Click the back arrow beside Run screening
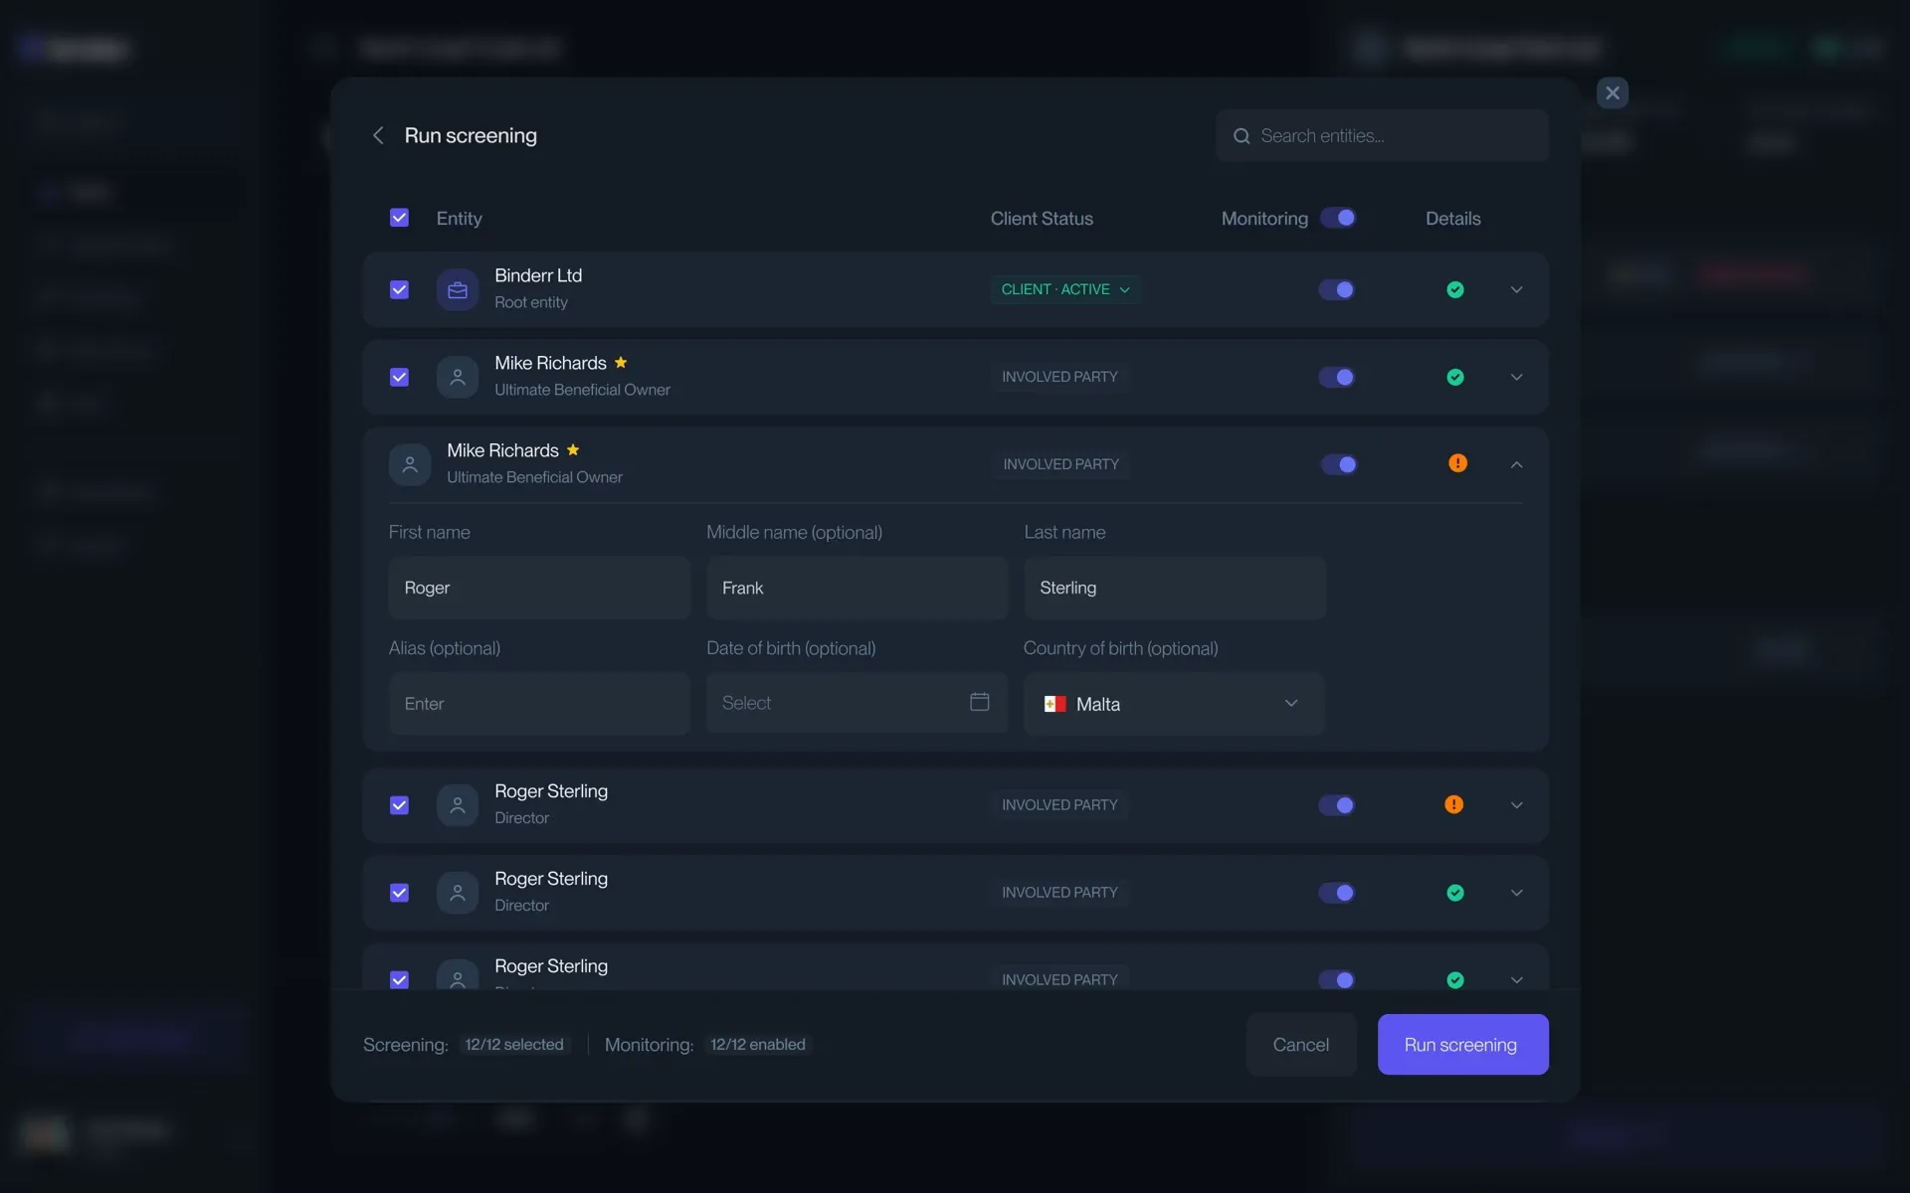Viewport: 1910px width, 1193px height. (x=378, y=135)
